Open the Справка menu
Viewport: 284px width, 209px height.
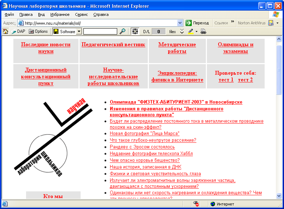tap(101, 14)
